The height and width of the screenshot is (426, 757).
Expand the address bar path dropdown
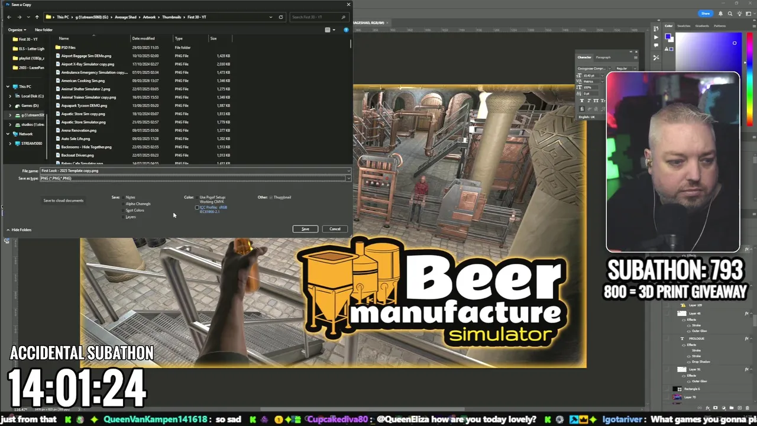pos(270,17)
